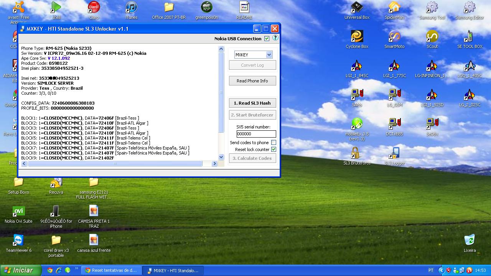Click the SX5 serial number field
Image resolution: width=491 pixels, height=276 pixels.
point(256,134)
